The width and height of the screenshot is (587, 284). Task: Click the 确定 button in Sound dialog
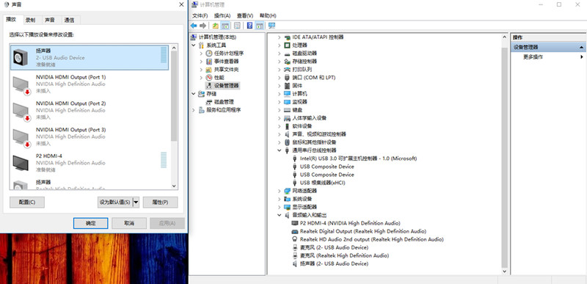90,223
